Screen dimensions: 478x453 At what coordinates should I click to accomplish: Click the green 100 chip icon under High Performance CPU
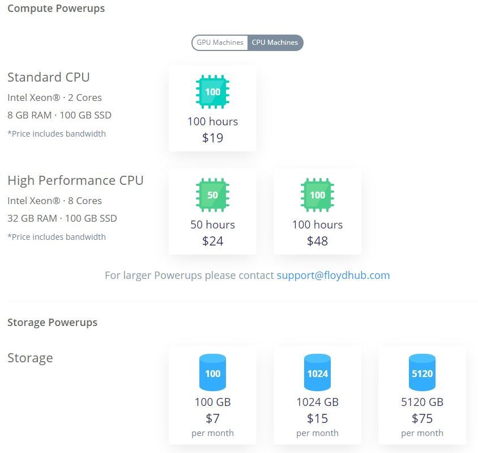click(x=317, y=195)
